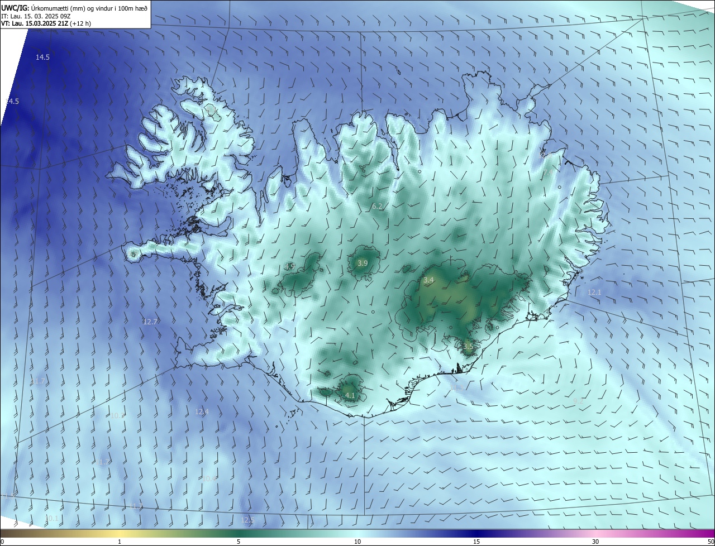Click the 4.1 value on the southern glacier
The height and width of the screenshot is (546, 715).
[x=350, y=395]
